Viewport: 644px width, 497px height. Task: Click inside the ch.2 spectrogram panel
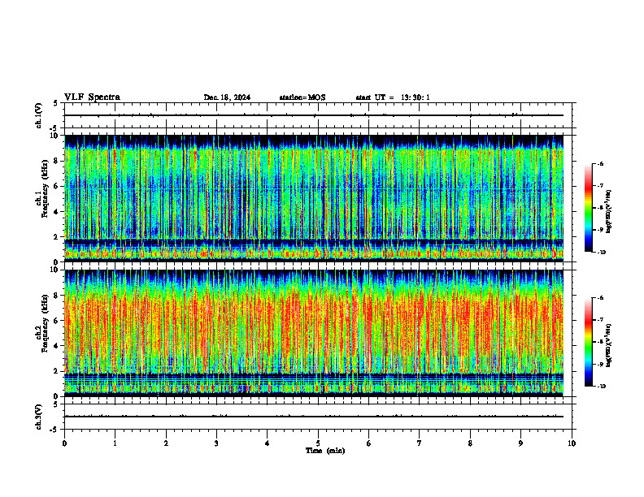[314, 333]
